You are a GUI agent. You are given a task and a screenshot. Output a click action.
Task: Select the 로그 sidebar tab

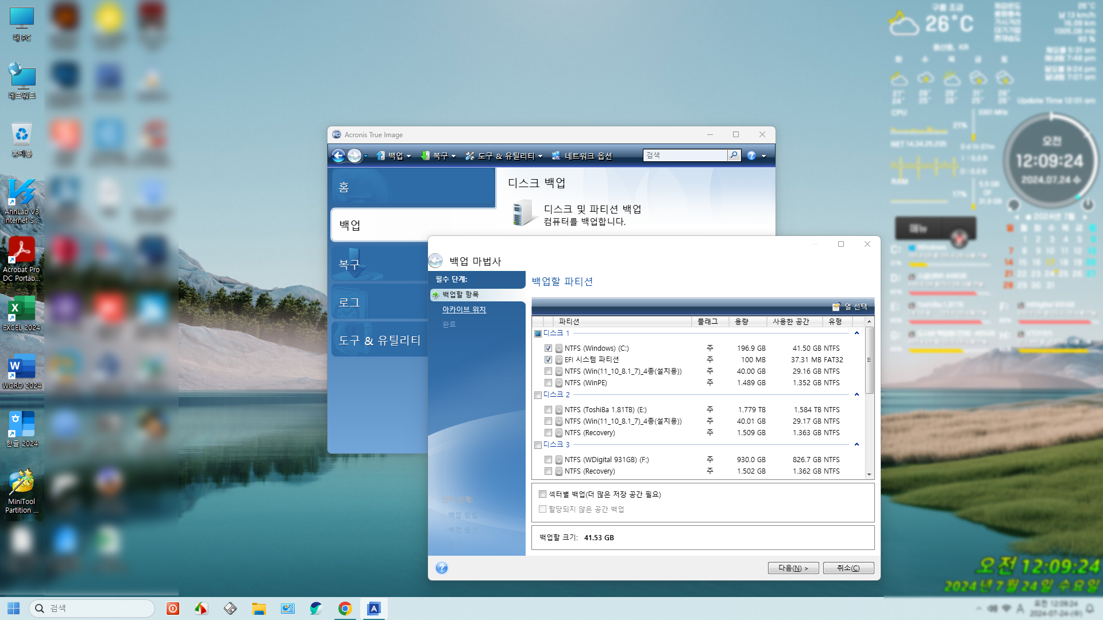point(380,303)
